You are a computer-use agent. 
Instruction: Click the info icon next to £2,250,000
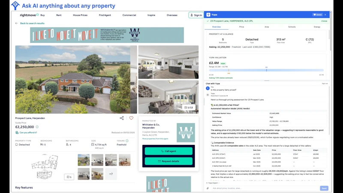(x=37, y=127)
